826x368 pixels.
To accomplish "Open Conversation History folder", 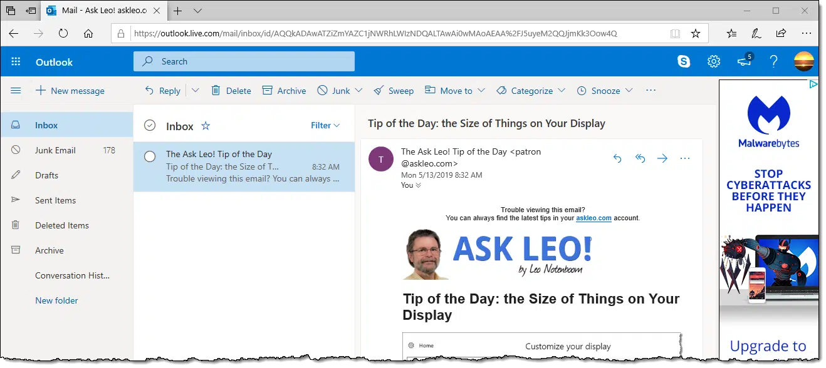I will [66, 275].
